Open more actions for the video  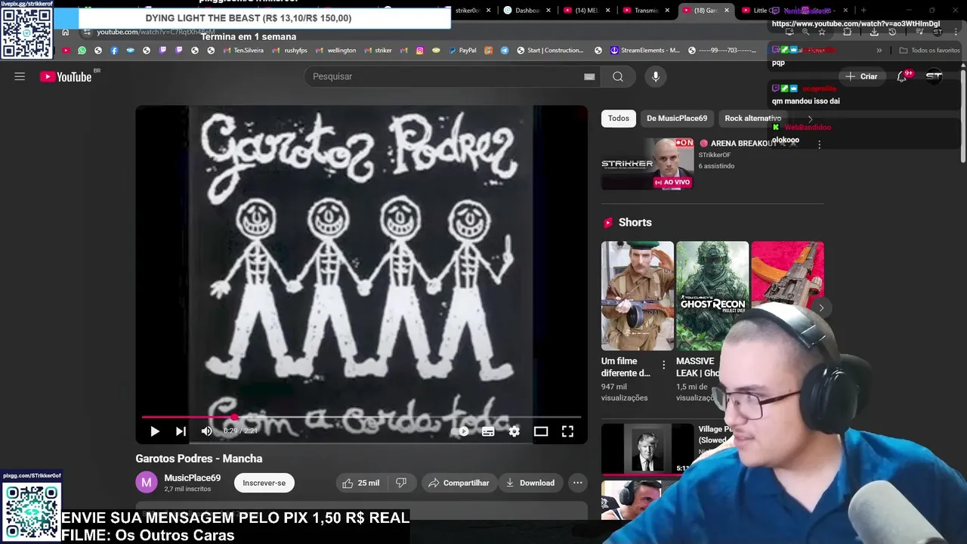coord(577,483)
